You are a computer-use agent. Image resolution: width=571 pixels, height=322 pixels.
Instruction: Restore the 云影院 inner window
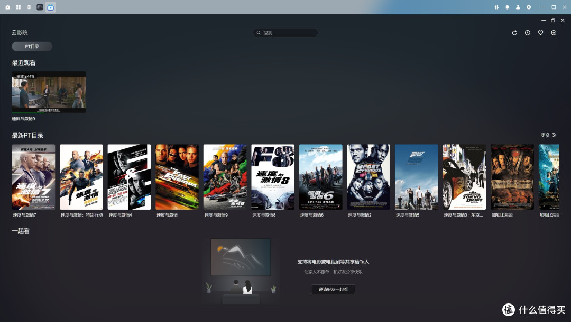(x=553, y=21)
